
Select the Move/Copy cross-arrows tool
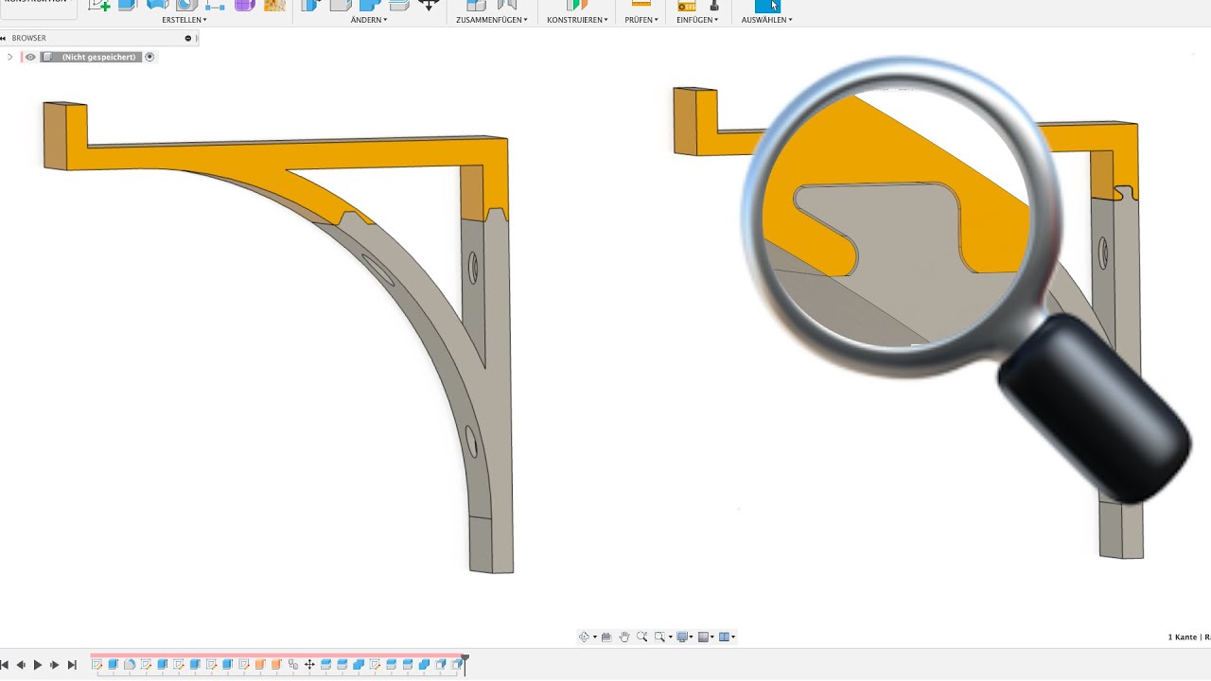(429, 5)
